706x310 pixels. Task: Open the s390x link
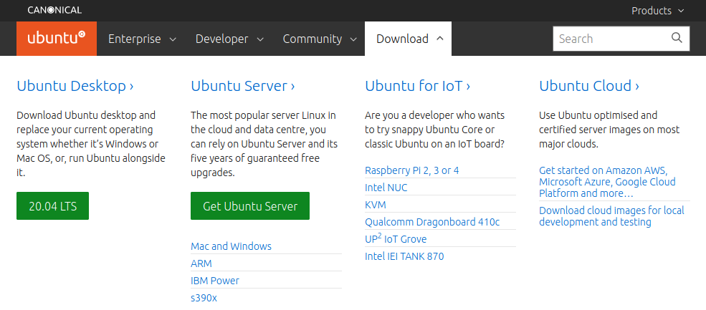coord(204,298)
